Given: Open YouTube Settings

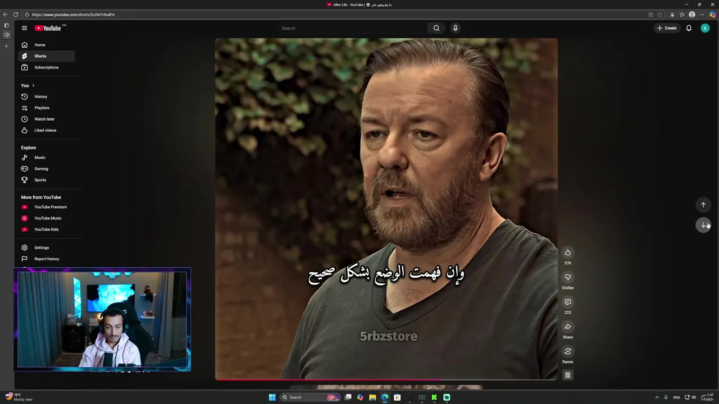Looking at the screenshot, I should [45, 247].
